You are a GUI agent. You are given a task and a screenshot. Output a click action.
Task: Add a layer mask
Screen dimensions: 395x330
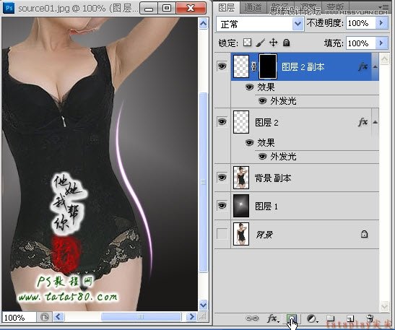[x=292, y=318]
